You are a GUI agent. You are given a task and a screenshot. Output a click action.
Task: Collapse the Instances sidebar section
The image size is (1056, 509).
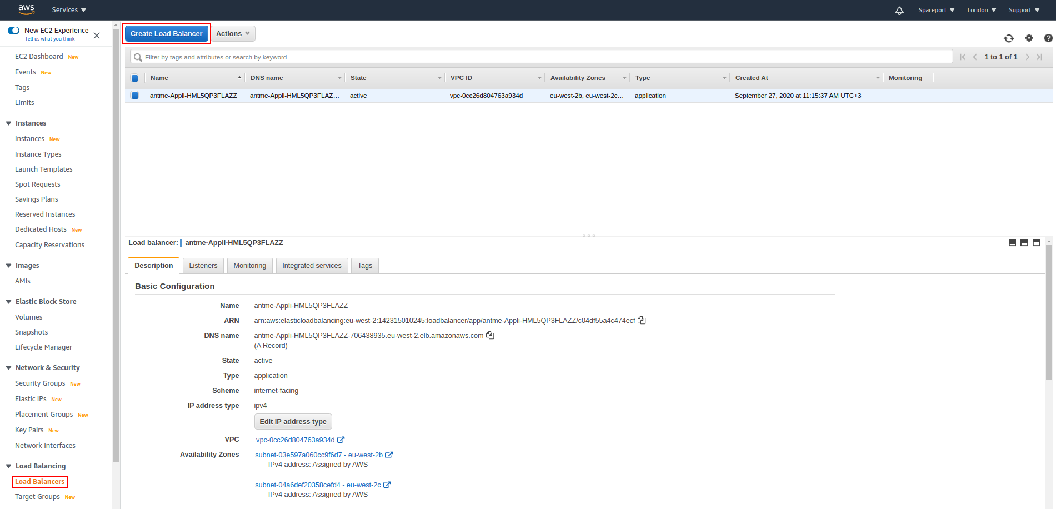coord(8,123)
